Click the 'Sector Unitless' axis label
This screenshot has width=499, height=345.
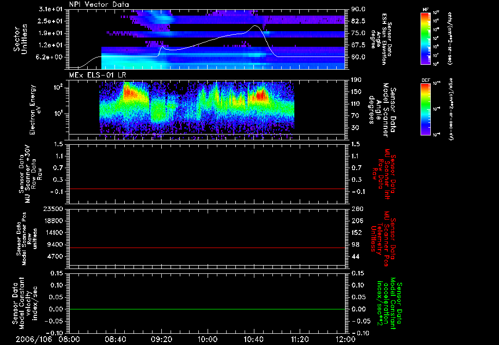(x=20, y=39)
